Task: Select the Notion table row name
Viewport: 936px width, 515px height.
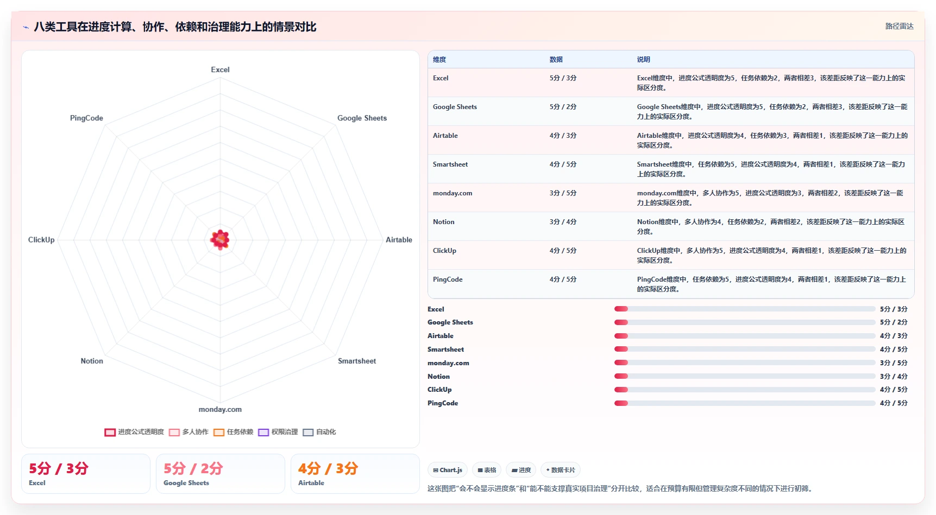Action: (x=444, y=222)
